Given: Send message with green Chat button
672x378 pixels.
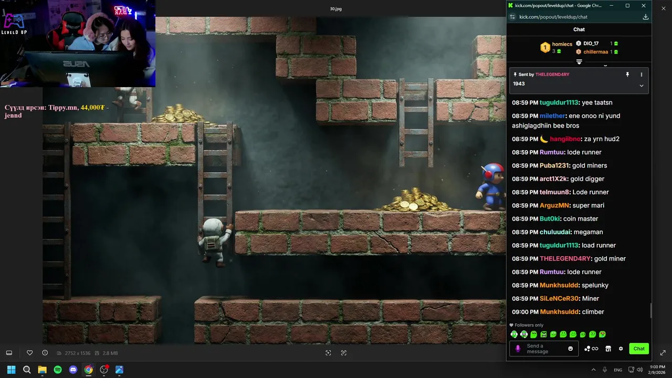Looking at the screenshot, I should [639, 349].
